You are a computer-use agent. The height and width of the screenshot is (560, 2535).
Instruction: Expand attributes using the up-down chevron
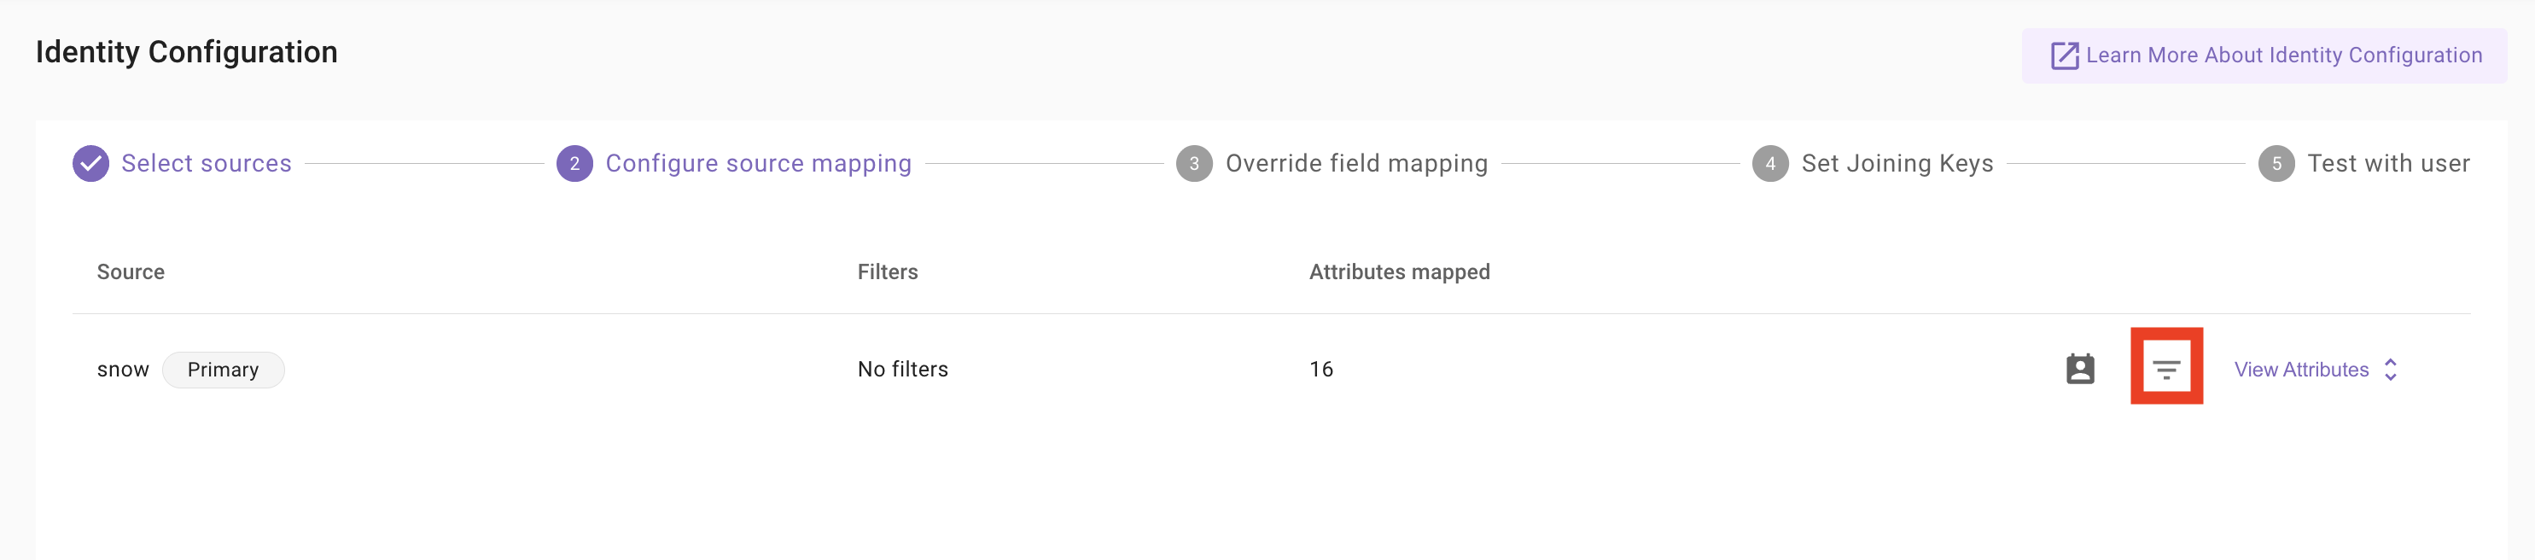[2391, 369]
